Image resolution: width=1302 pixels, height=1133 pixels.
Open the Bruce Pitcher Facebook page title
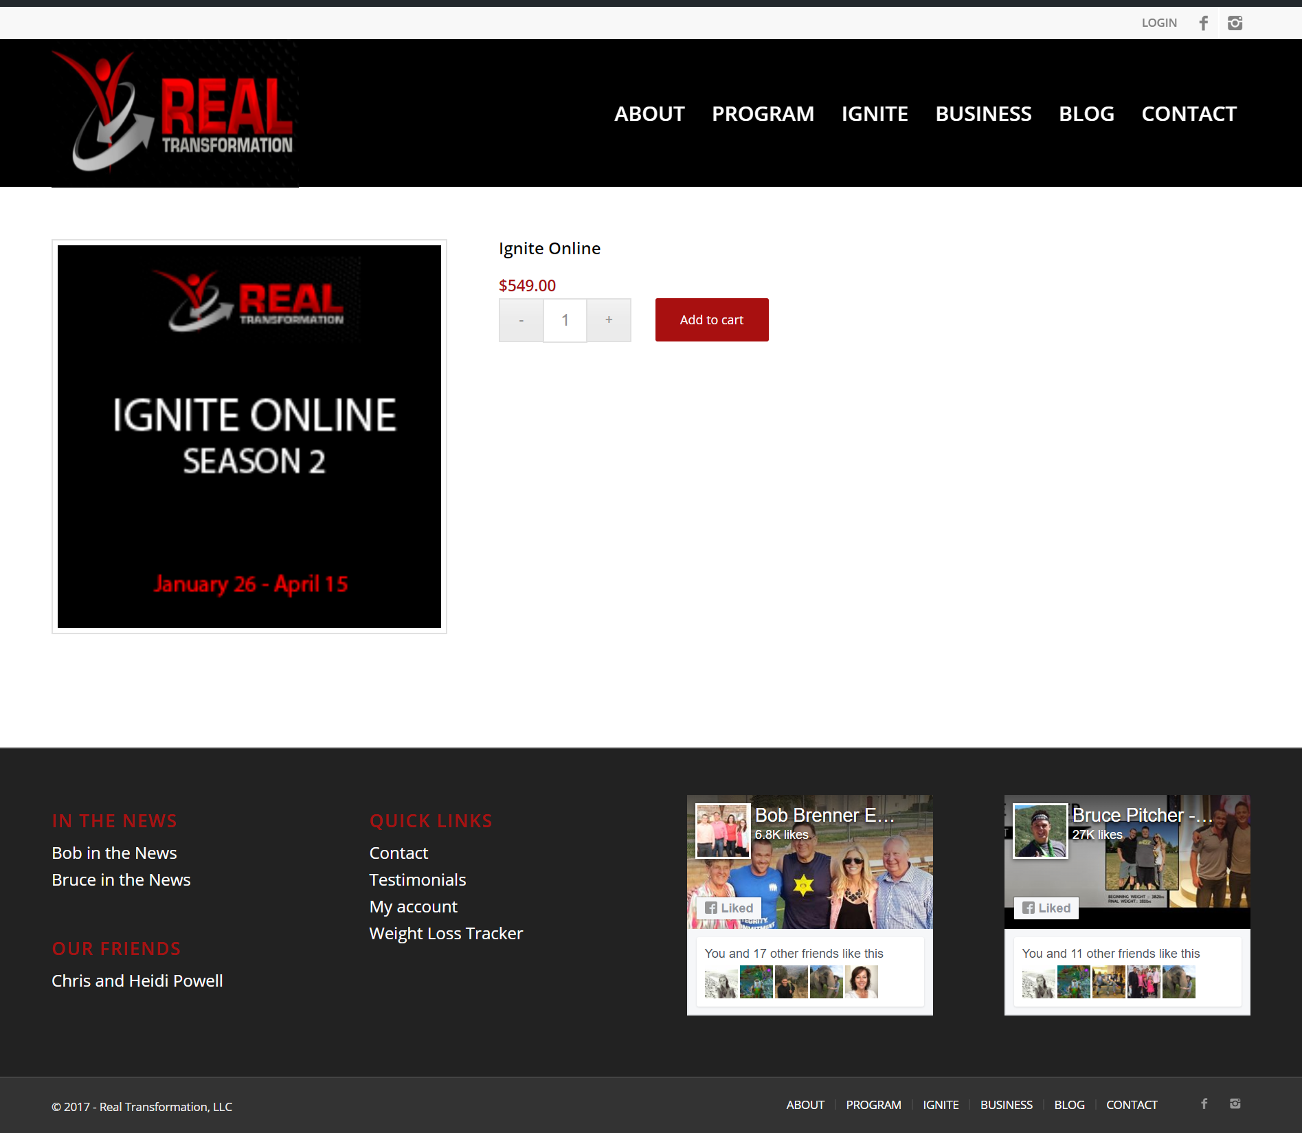click(x=1142, y=816)
